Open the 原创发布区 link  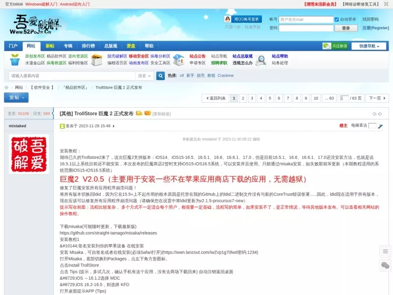[x=35, y=56]
